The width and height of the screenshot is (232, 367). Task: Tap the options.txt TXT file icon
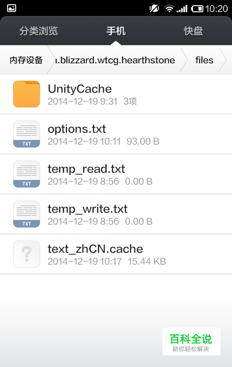[x=26, y=134]
